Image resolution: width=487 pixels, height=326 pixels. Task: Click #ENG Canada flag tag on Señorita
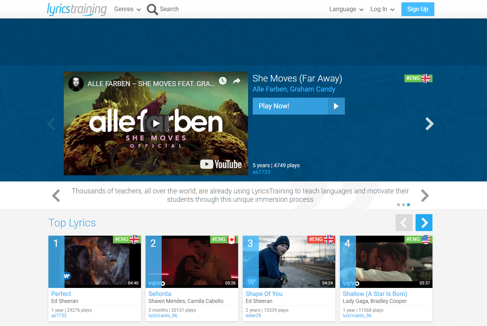224,240
